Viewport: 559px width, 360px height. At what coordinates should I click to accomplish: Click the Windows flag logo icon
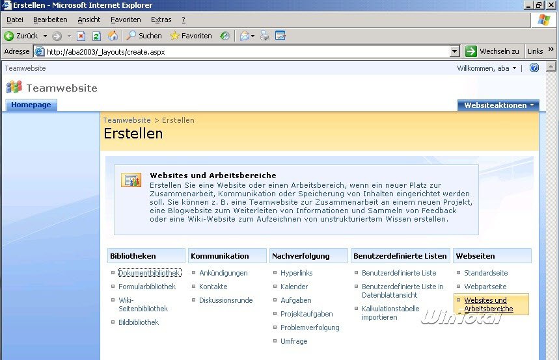pyautogui.click(x=543, y=19)
